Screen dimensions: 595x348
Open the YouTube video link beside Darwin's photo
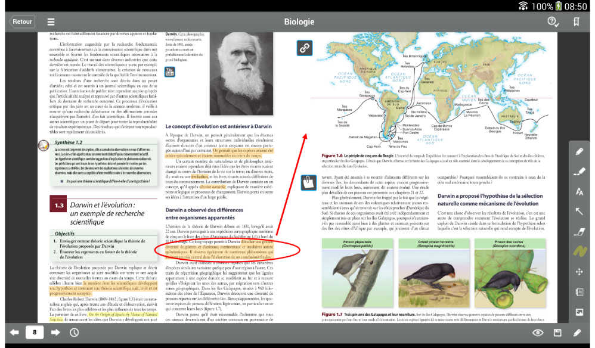point(170,72)
